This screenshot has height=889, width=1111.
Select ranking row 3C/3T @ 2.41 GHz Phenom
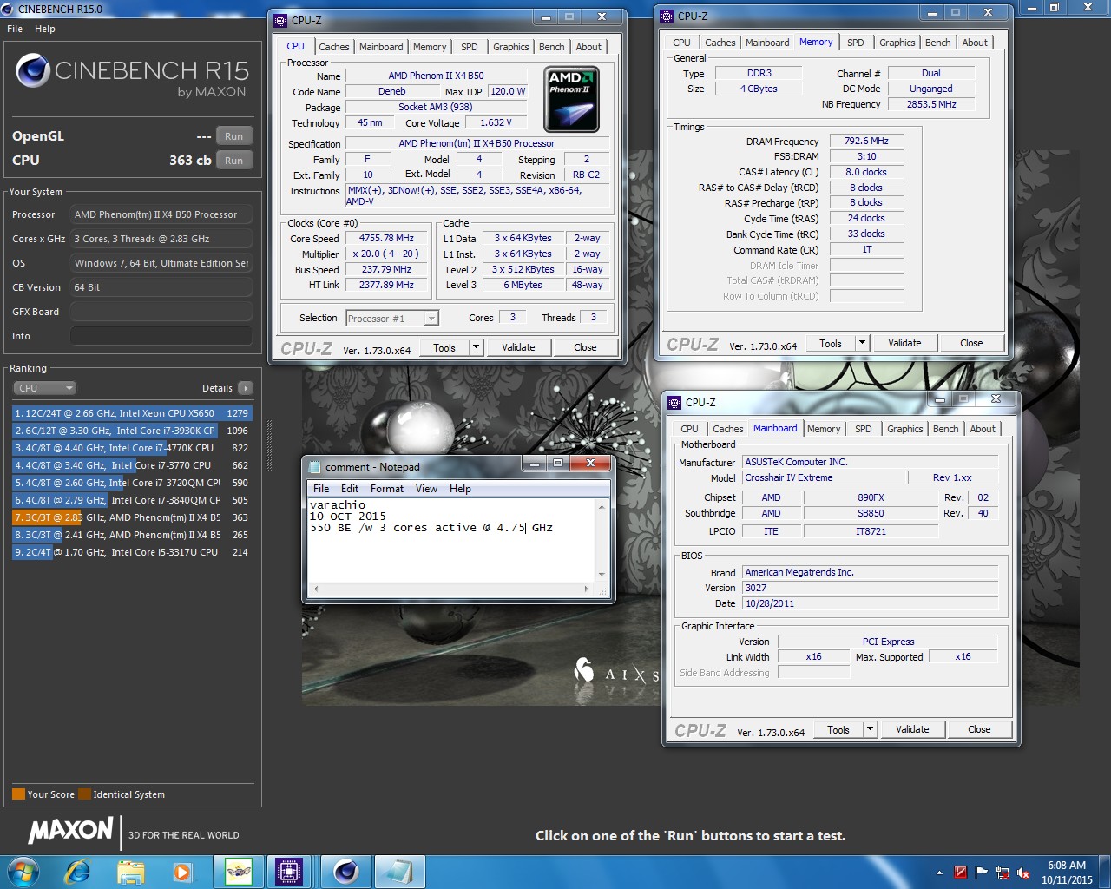(132, 535)
